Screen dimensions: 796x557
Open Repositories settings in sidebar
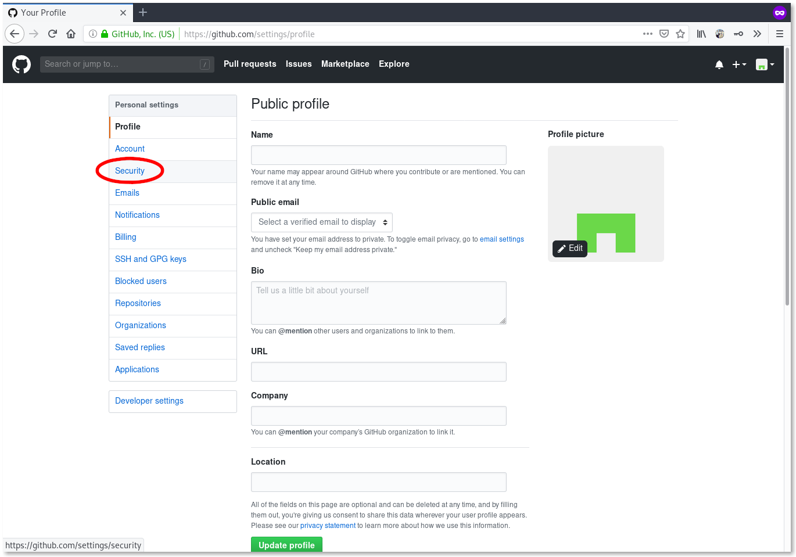[173, 304]
